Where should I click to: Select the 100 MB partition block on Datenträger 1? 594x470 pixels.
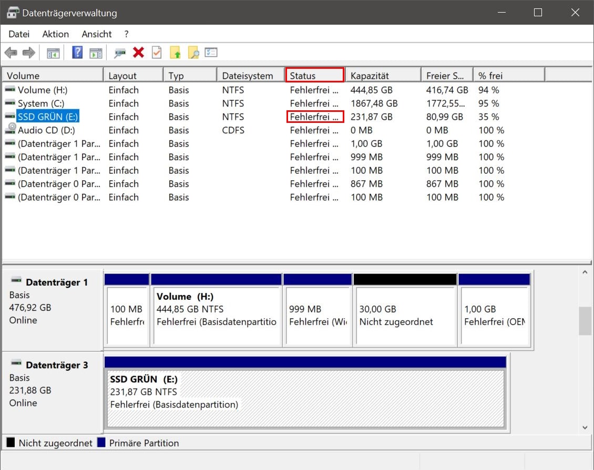tap(127, 310)
